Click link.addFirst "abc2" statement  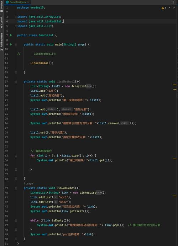pyautogui.click(x=51, y=202)
